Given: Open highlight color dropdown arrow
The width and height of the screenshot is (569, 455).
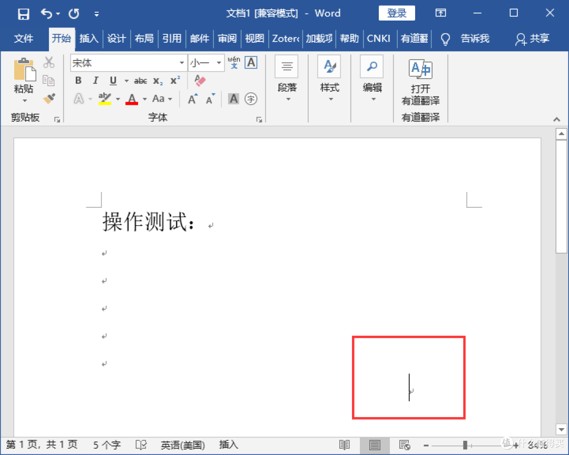Looking at the screenshot, I should [118, 99].
